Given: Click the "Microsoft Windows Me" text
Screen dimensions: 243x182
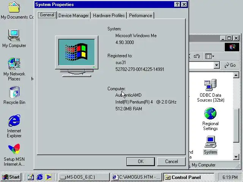Looking at the screenshot, I should [136, 36].
